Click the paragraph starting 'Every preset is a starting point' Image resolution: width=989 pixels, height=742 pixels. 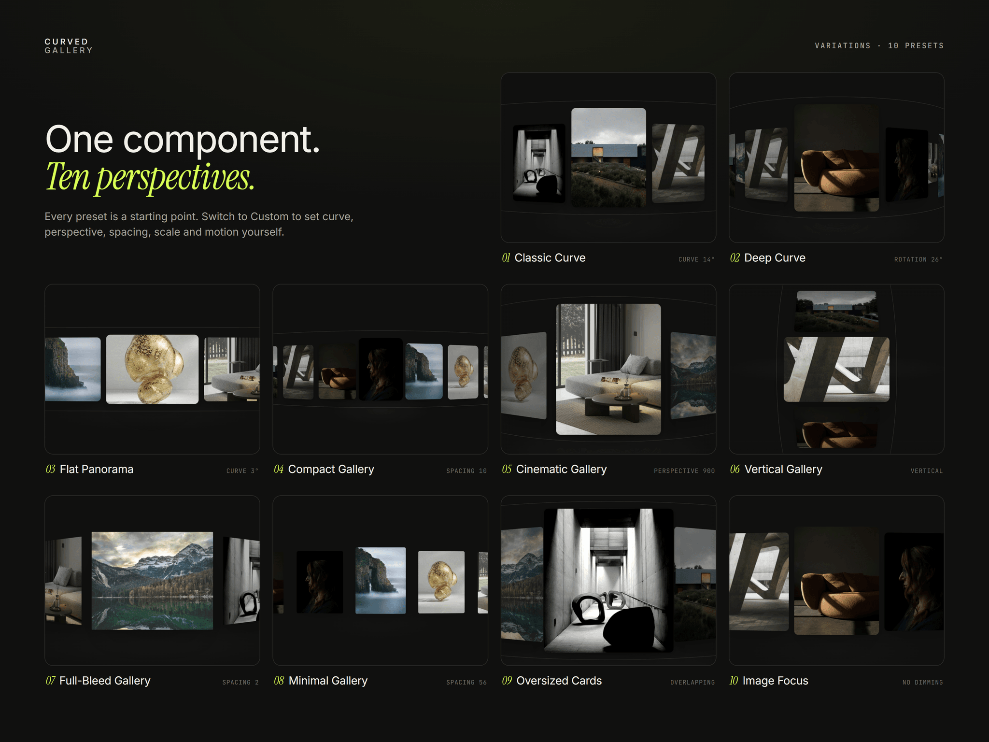click(199, 224)
